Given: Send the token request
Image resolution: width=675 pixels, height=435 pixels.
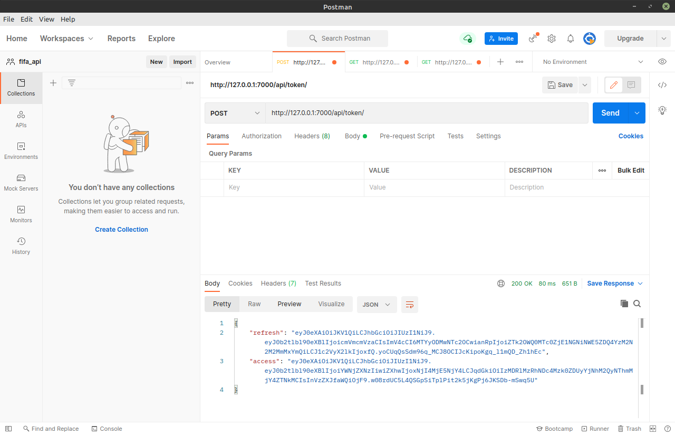Looking at the screenshot, I should coord(610,112).
